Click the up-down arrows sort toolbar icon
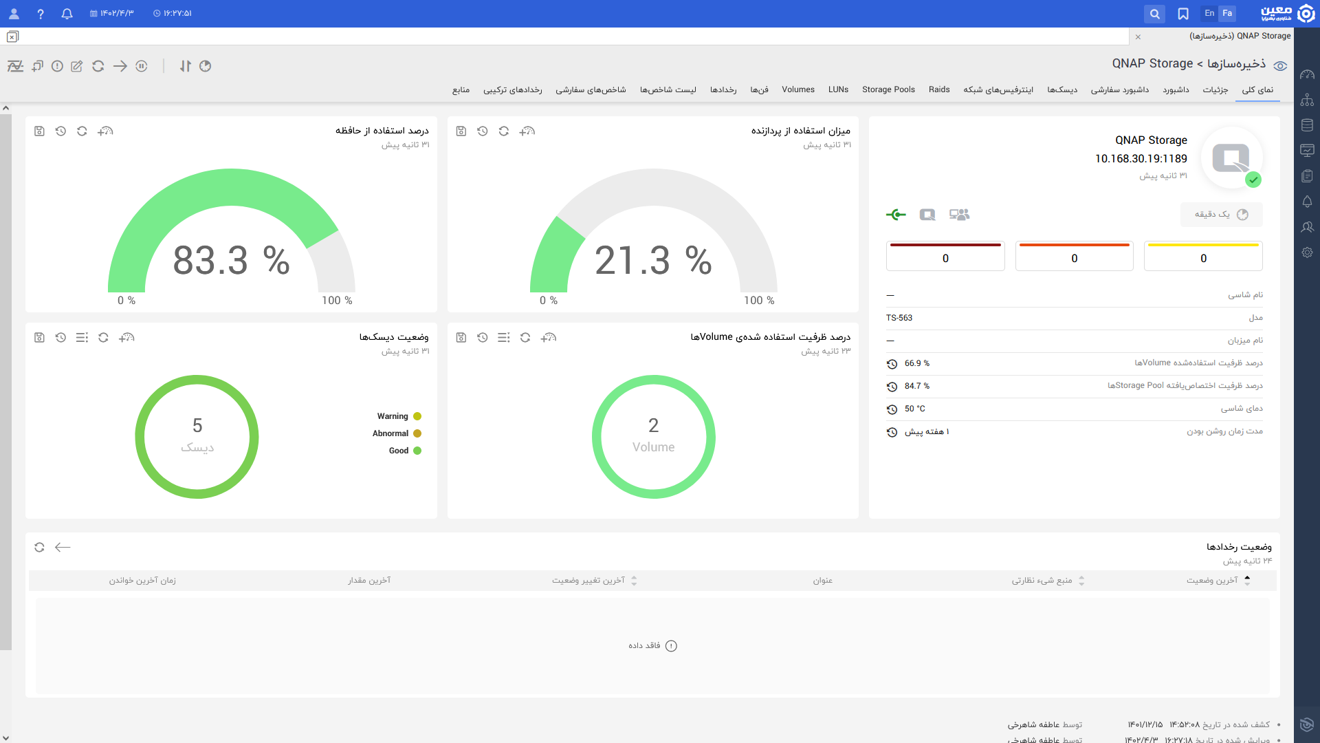 click(x=186, y=66)
